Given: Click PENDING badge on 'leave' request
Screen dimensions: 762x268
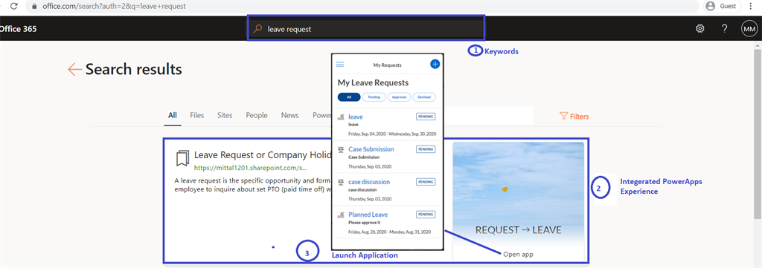Looking at the screenshot, I should coord(426,117).
